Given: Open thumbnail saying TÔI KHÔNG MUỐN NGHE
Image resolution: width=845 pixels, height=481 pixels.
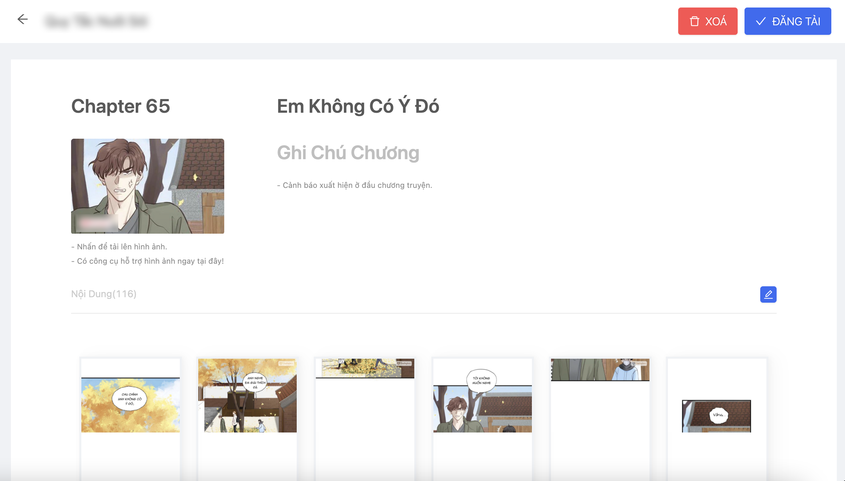Looking at the screenshot, I should click(x=482, y=419).
